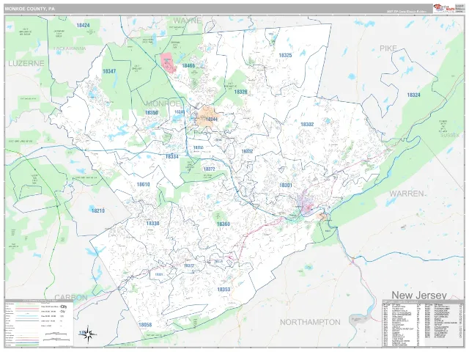Screen dimensions: 469x352
Task: Click ZIP code label 18326
Action: click(240, 92)
